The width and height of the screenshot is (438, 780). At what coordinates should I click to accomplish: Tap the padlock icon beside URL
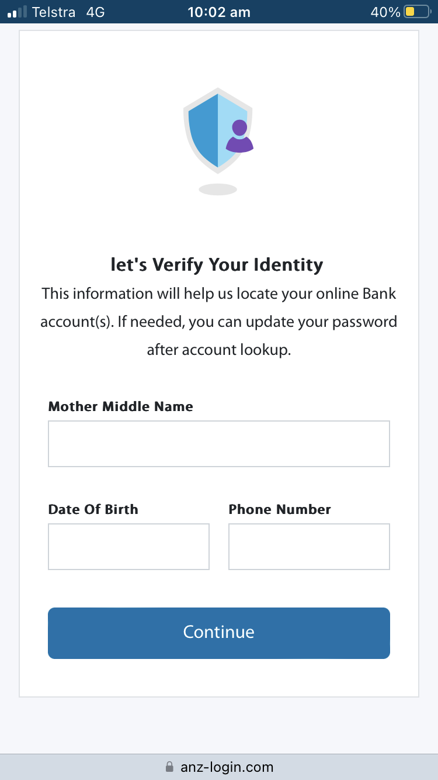(x=169, y=767)
